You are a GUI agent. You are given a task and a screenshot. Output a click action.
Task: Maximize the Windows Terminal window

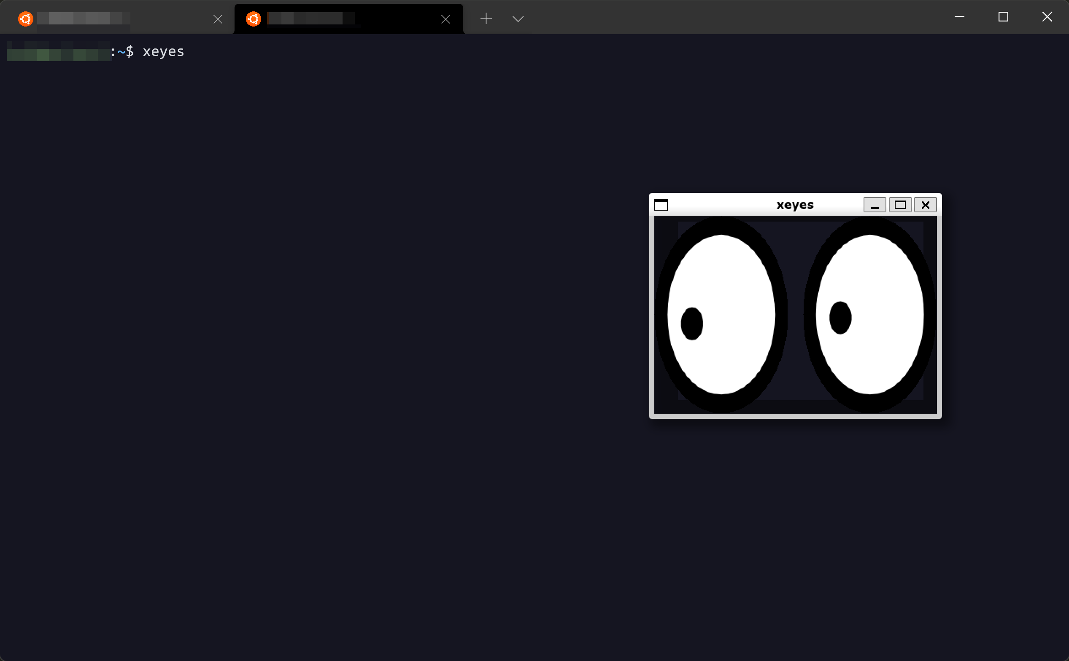pos(1003,16)
